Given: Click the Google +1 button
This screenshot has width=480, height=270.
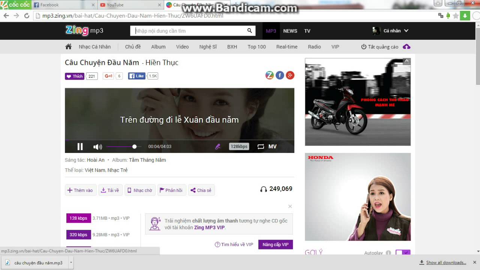Looking at the screenshot, I should [108, 76].
